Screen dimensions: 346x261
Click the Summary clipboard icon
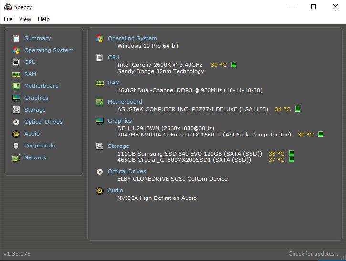(16, 38)
